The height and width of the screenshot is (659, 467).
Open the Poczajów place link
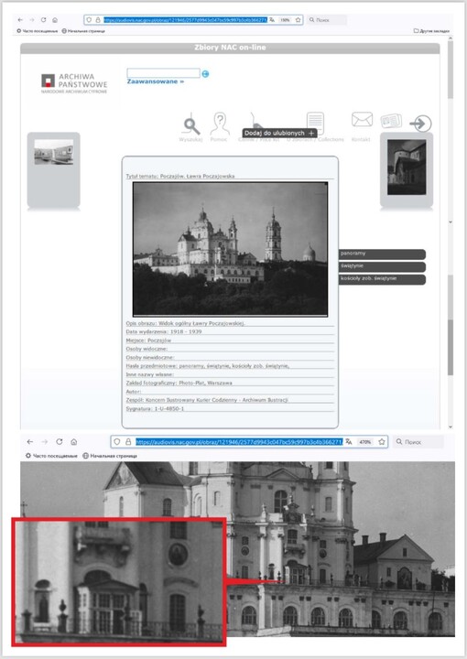click(x=159, y=340)
